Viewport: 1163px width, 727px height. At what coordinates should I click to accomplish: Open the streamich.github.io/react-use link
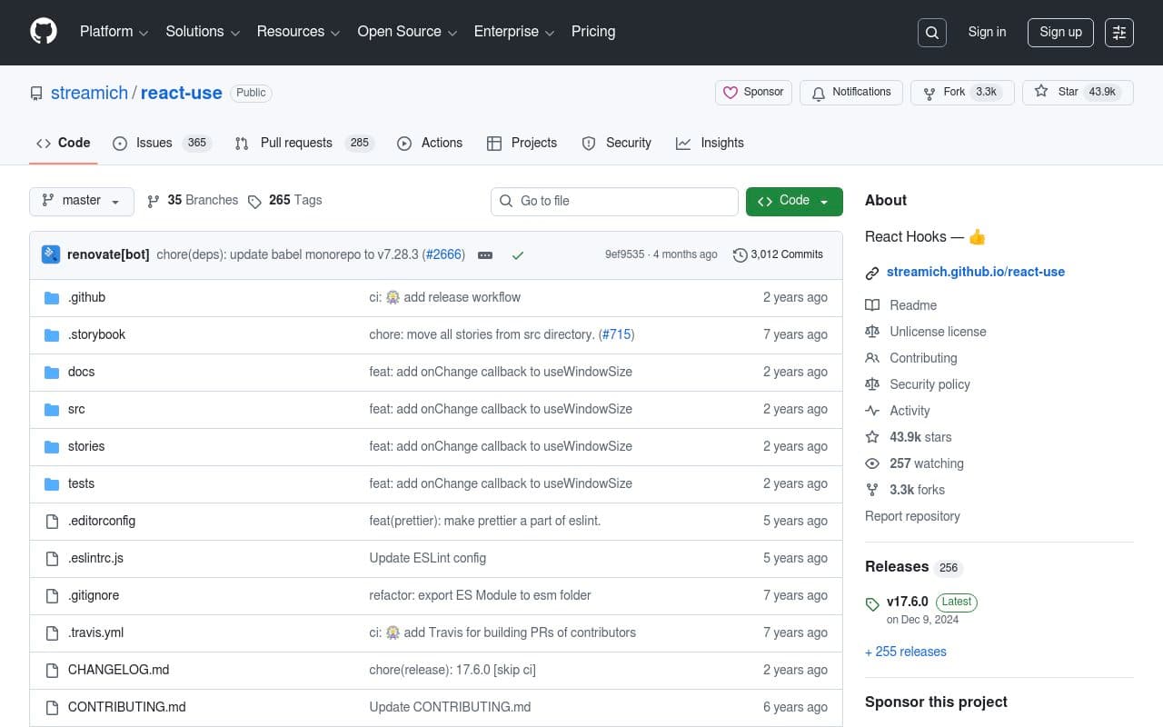pos(975,272)
